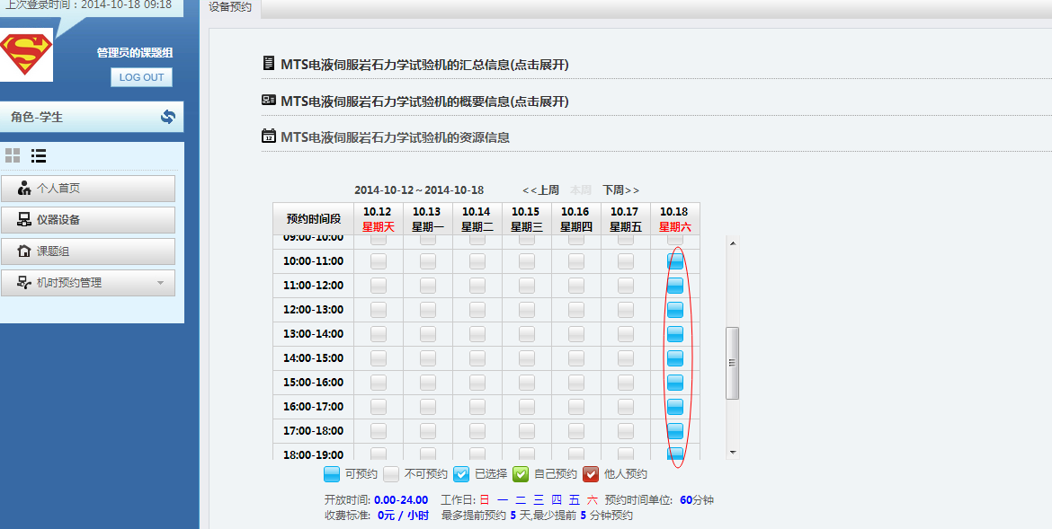
Task: Switch sidebar to list view icon
Action: point(39,156)
